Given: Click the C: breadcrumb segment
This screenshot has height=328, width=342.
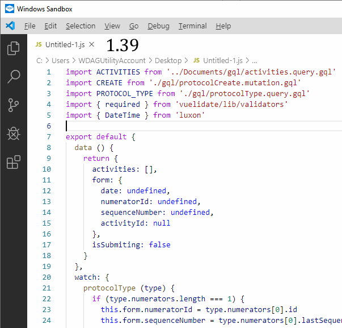Looking at the screenshot, I should [x=39, y=61].
